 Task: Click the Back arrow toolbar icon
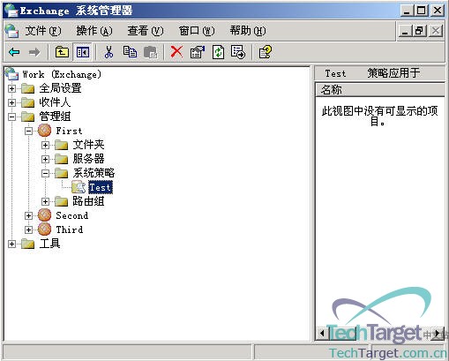(x=14, y=53)
